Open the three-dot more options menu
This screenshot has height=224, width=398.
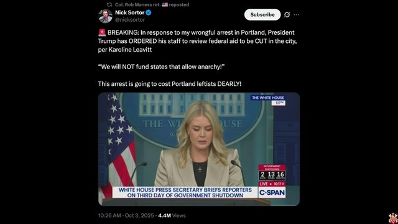[x=297, y=15]
